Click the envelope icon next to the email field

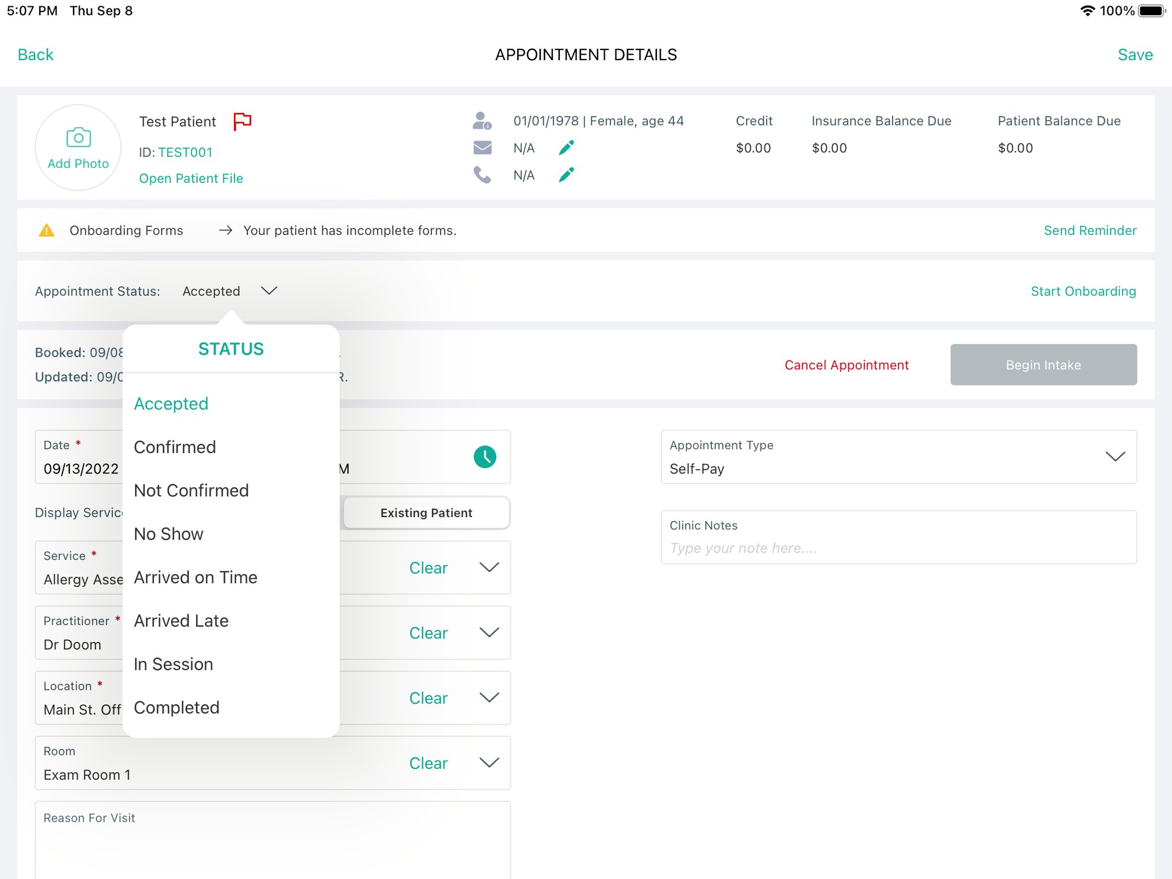tap(482, 147)
